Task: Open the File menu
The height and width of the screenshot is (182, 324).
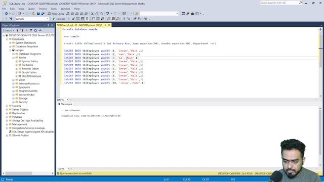Action: tap(4, 9)
